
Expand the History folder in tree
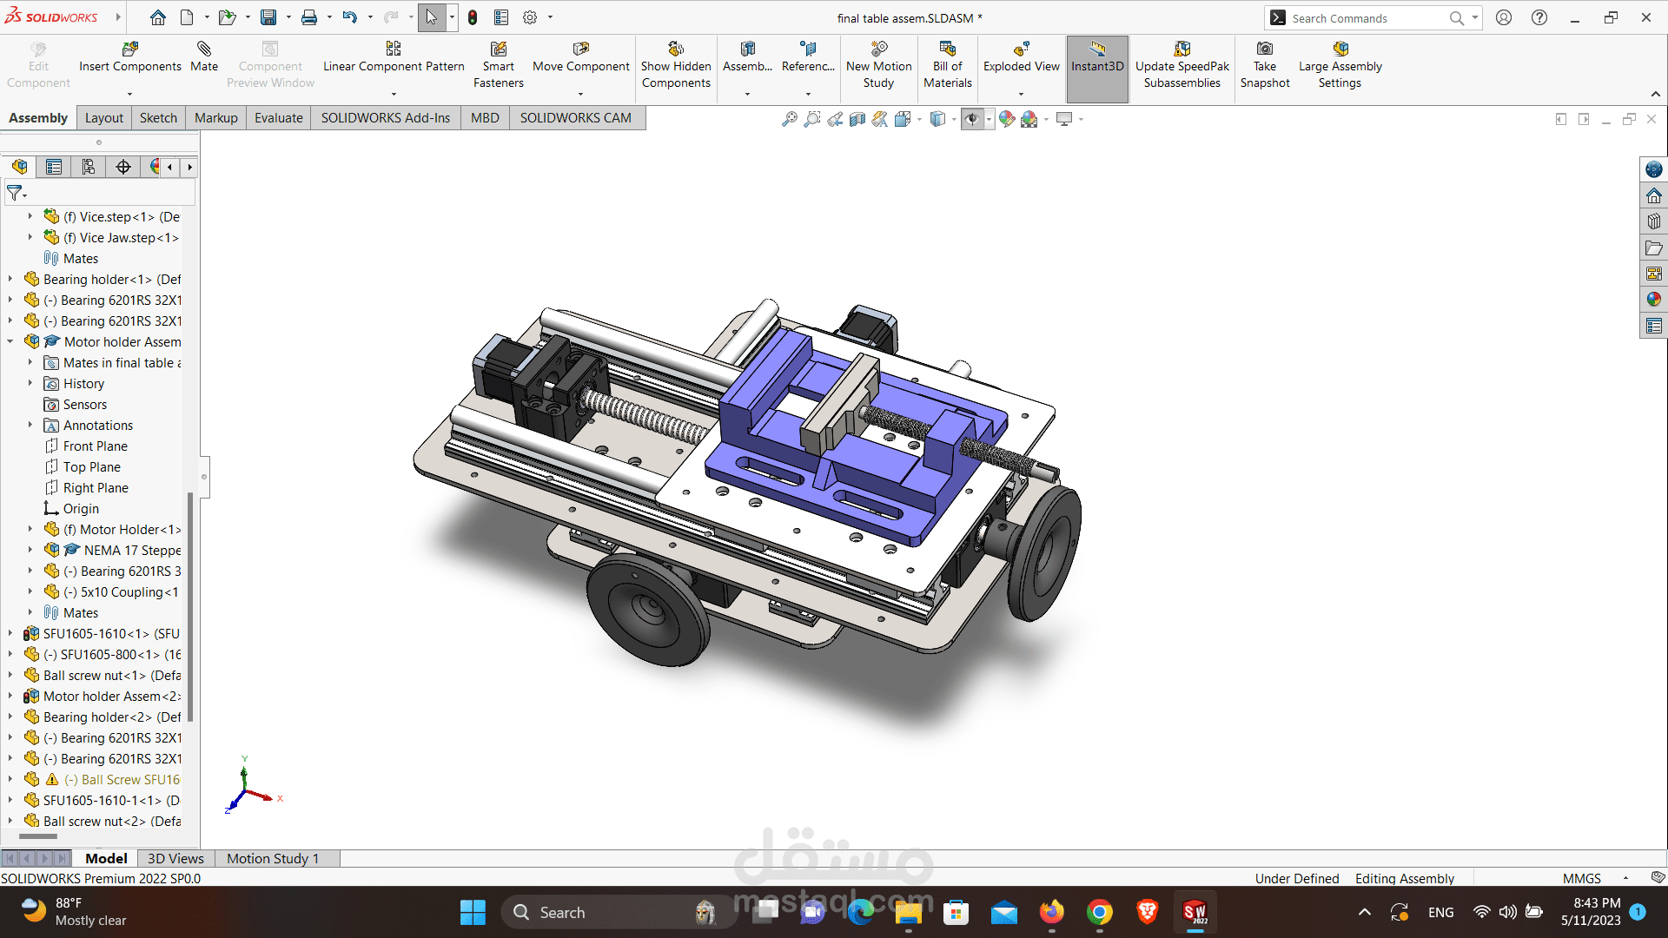30,383
